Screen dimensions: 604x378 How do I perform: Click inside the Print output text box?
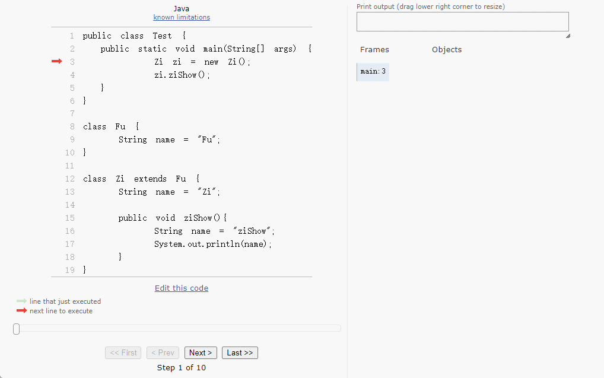pyautogui.click(x=462, y=22)
